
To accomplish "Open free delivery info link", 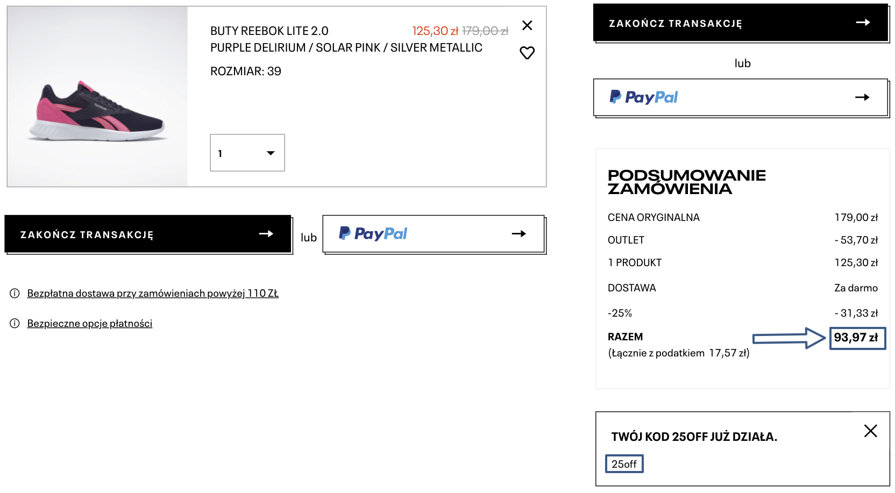I will point(153,294).
